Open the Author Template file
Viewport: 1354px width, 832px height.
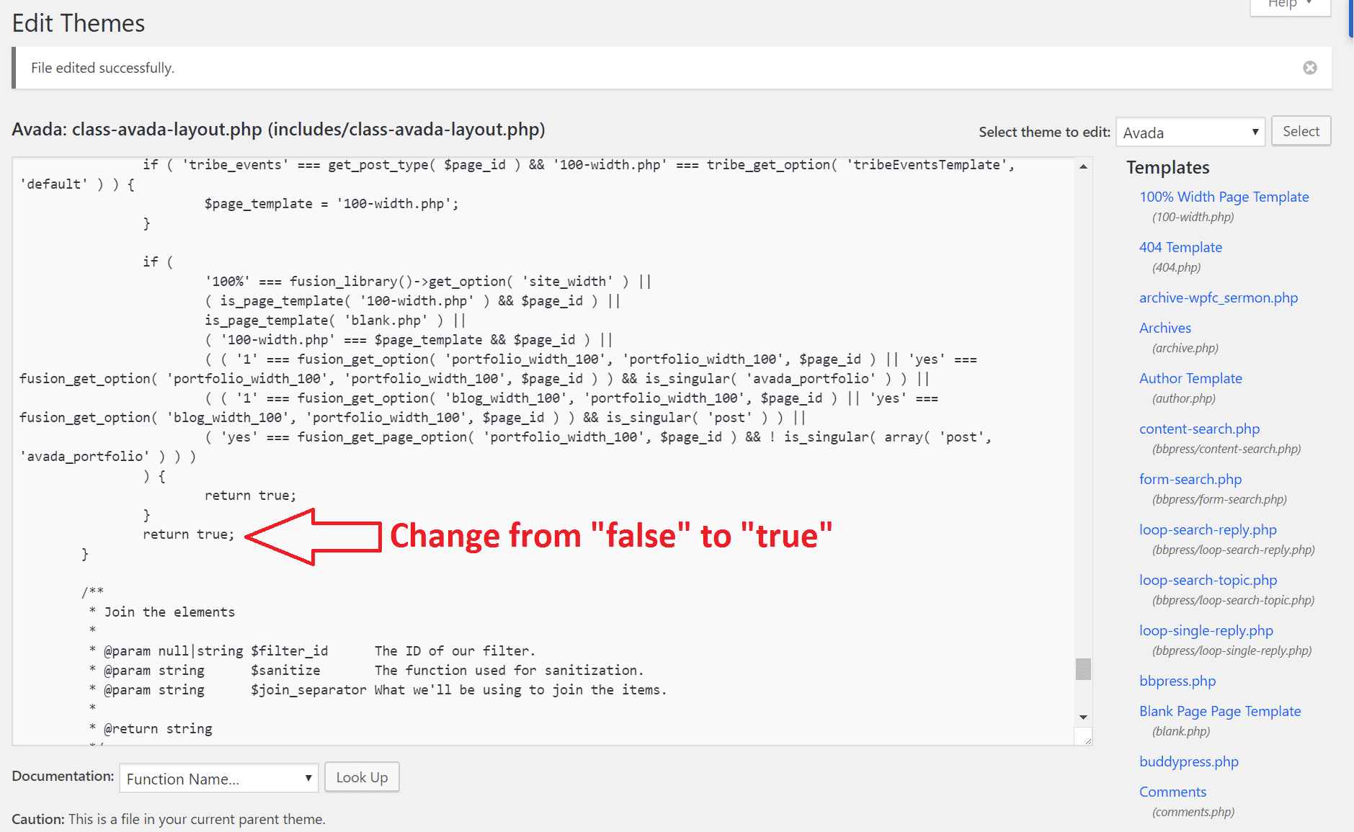click(x=1190, y=378)
